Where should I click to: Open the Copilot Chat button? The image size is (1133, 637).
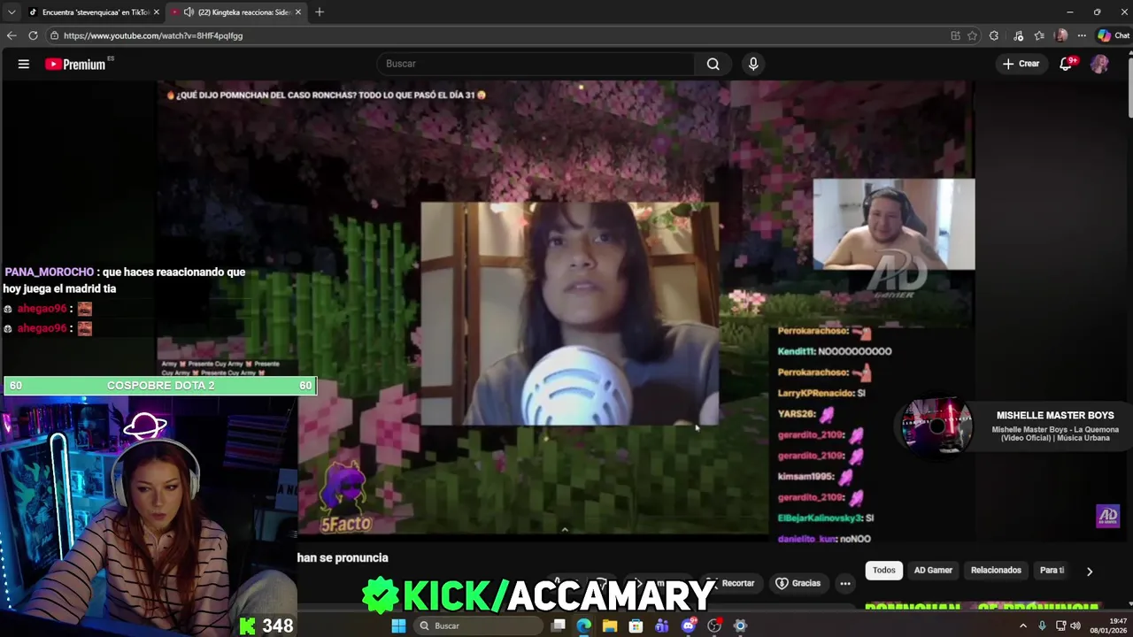(x=1114, y=35)
